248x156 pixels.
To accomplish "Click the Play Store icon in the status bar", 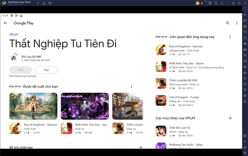I will 16,16.
